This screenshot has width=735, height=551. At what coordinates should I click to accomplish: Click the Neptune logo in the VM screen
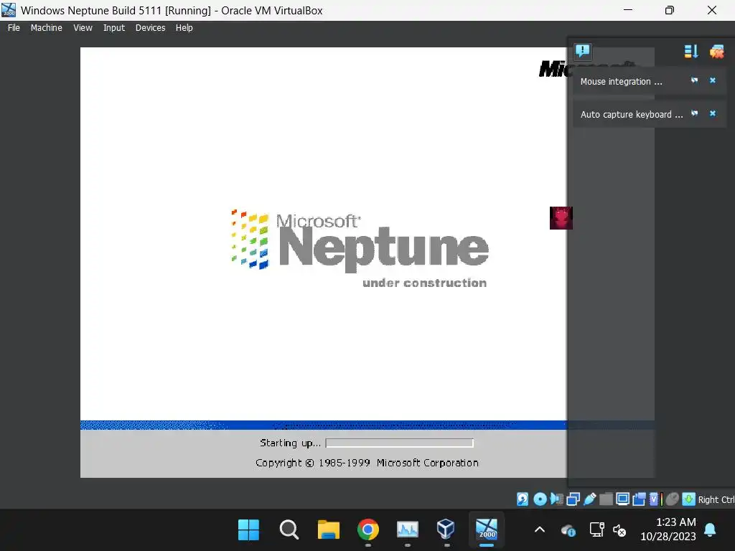pyautogui.click(x=360, y=248)
